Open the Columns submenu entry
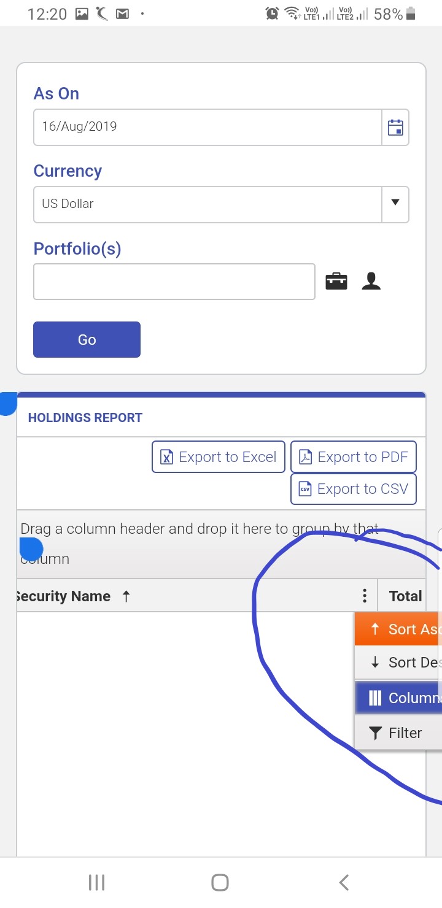 [399, 698]
